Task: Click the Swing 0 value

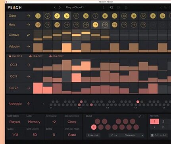Action: (54, 135)
